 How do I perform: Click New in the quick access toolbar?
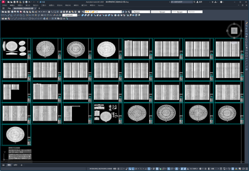(8, 2)
